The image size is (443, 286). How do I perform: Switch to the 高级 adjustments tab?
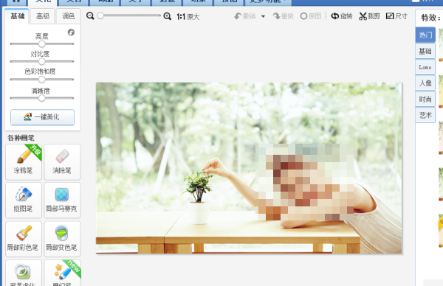(43, 16)
